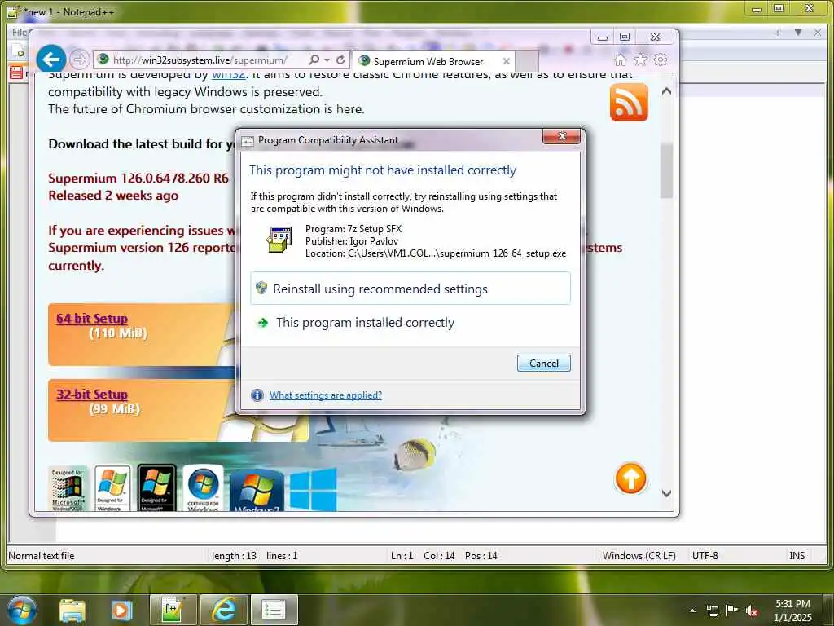Screen dimensions: 834x626
Task: Click length : 13 in status bar
Action: pos(234,556)
